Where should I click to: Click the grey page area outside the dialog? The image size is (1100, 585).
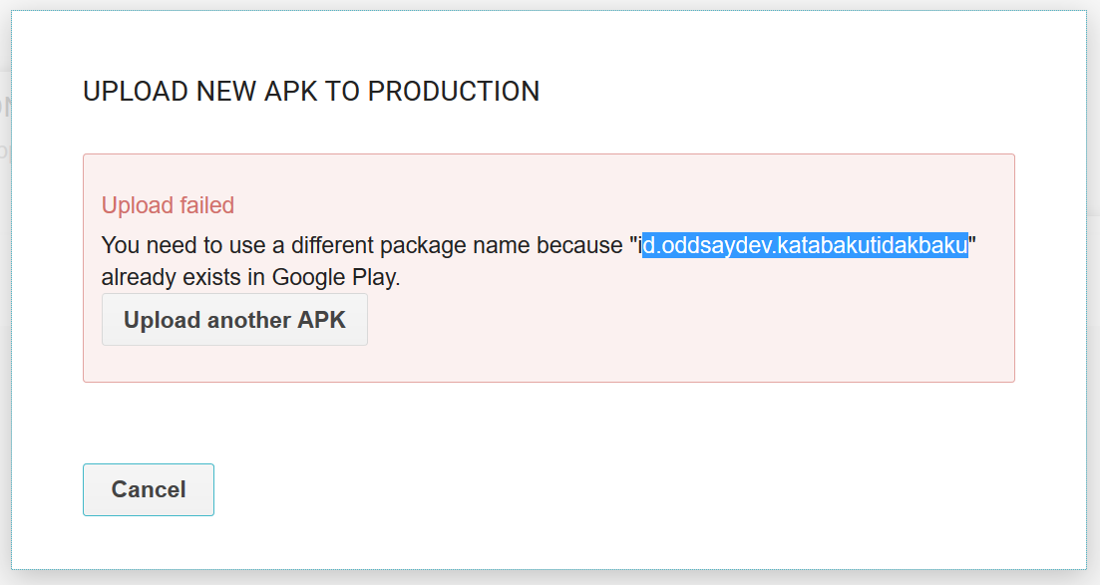click(x=550, y=578)
